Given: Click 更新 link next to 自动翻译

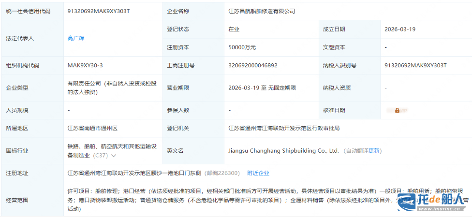Looking at the screenshot, I should pos(374,151).
